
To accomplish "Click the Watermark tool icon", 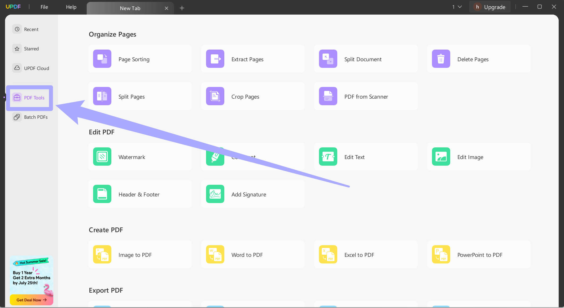I will point(102,156).
